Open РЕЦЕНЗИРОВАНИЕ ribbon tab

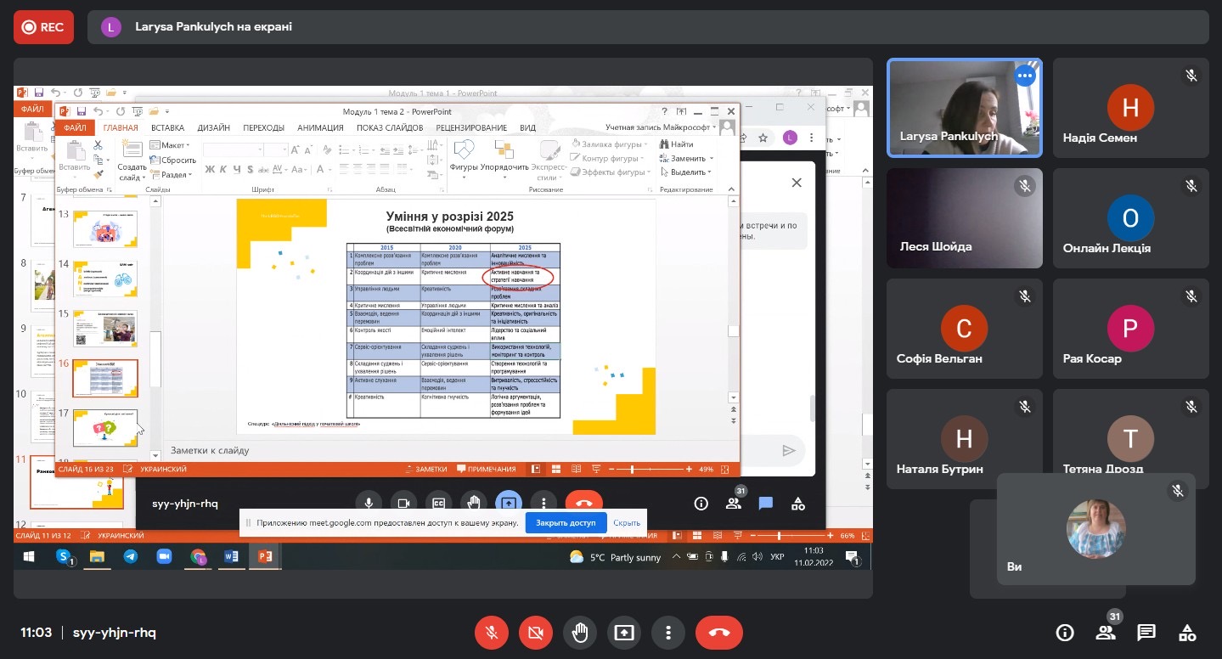[x=472, y=128]
